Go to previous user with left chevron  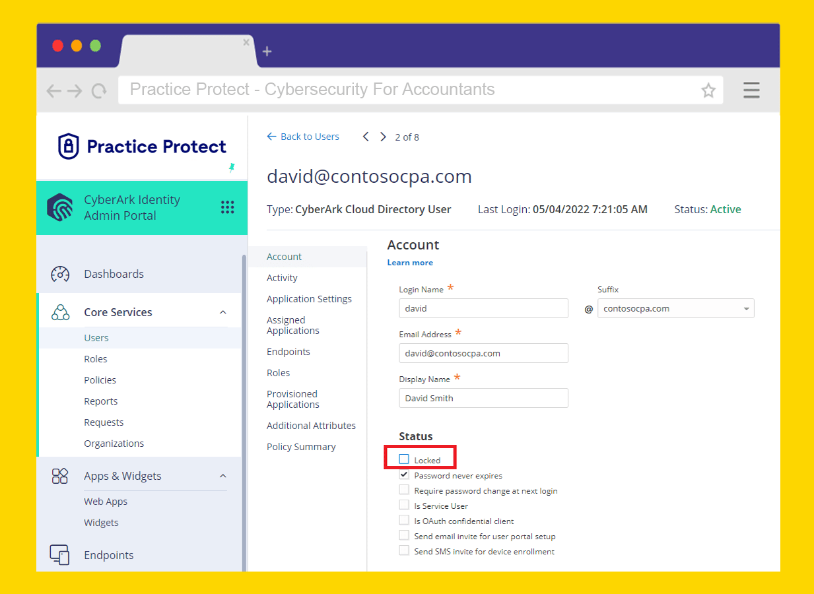(366, 137)
